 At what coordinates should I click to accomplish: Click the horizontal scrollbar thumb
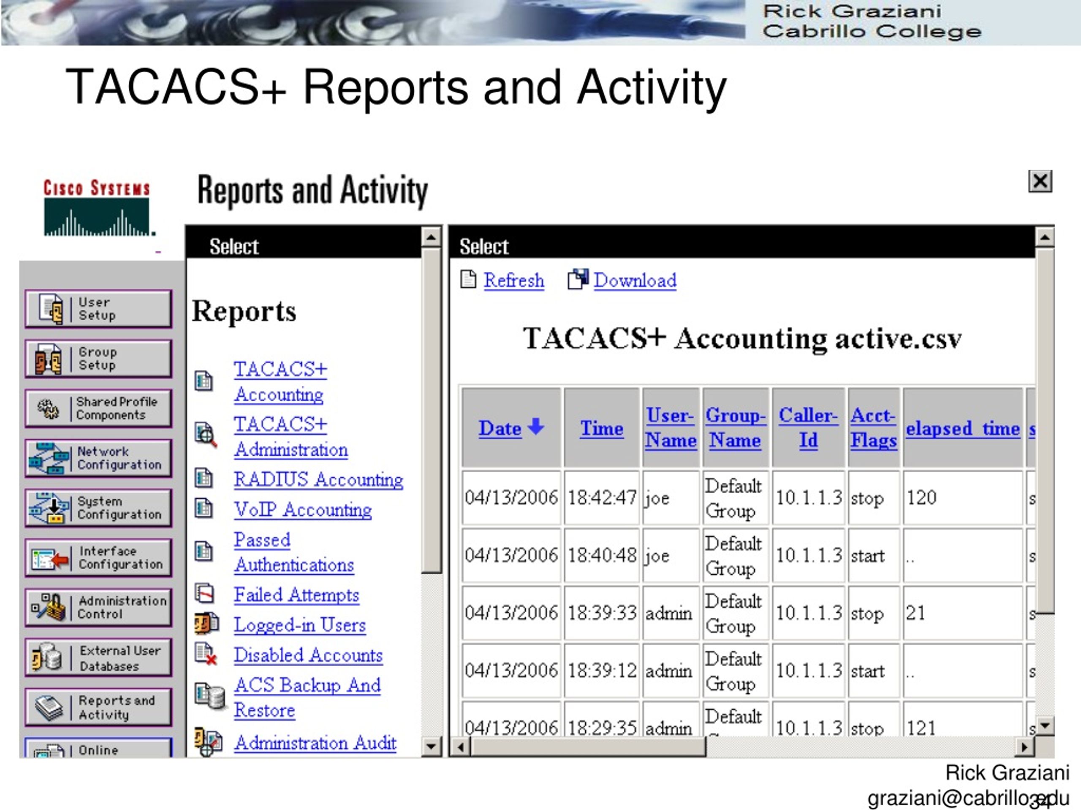click(x=588, y=747)
